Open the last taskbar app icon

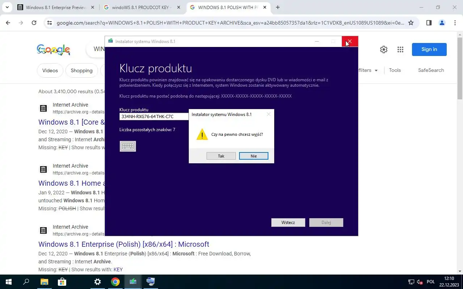pos(150,282)
